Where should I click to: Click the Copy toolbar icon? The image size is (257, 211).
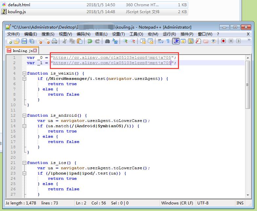72,41
